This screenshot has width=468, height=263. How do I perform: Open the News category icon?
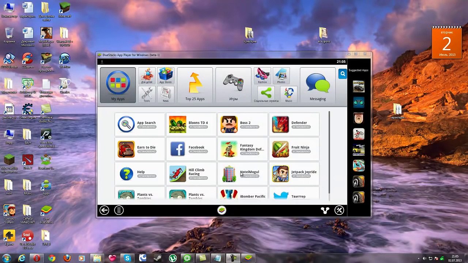[166, 95]
